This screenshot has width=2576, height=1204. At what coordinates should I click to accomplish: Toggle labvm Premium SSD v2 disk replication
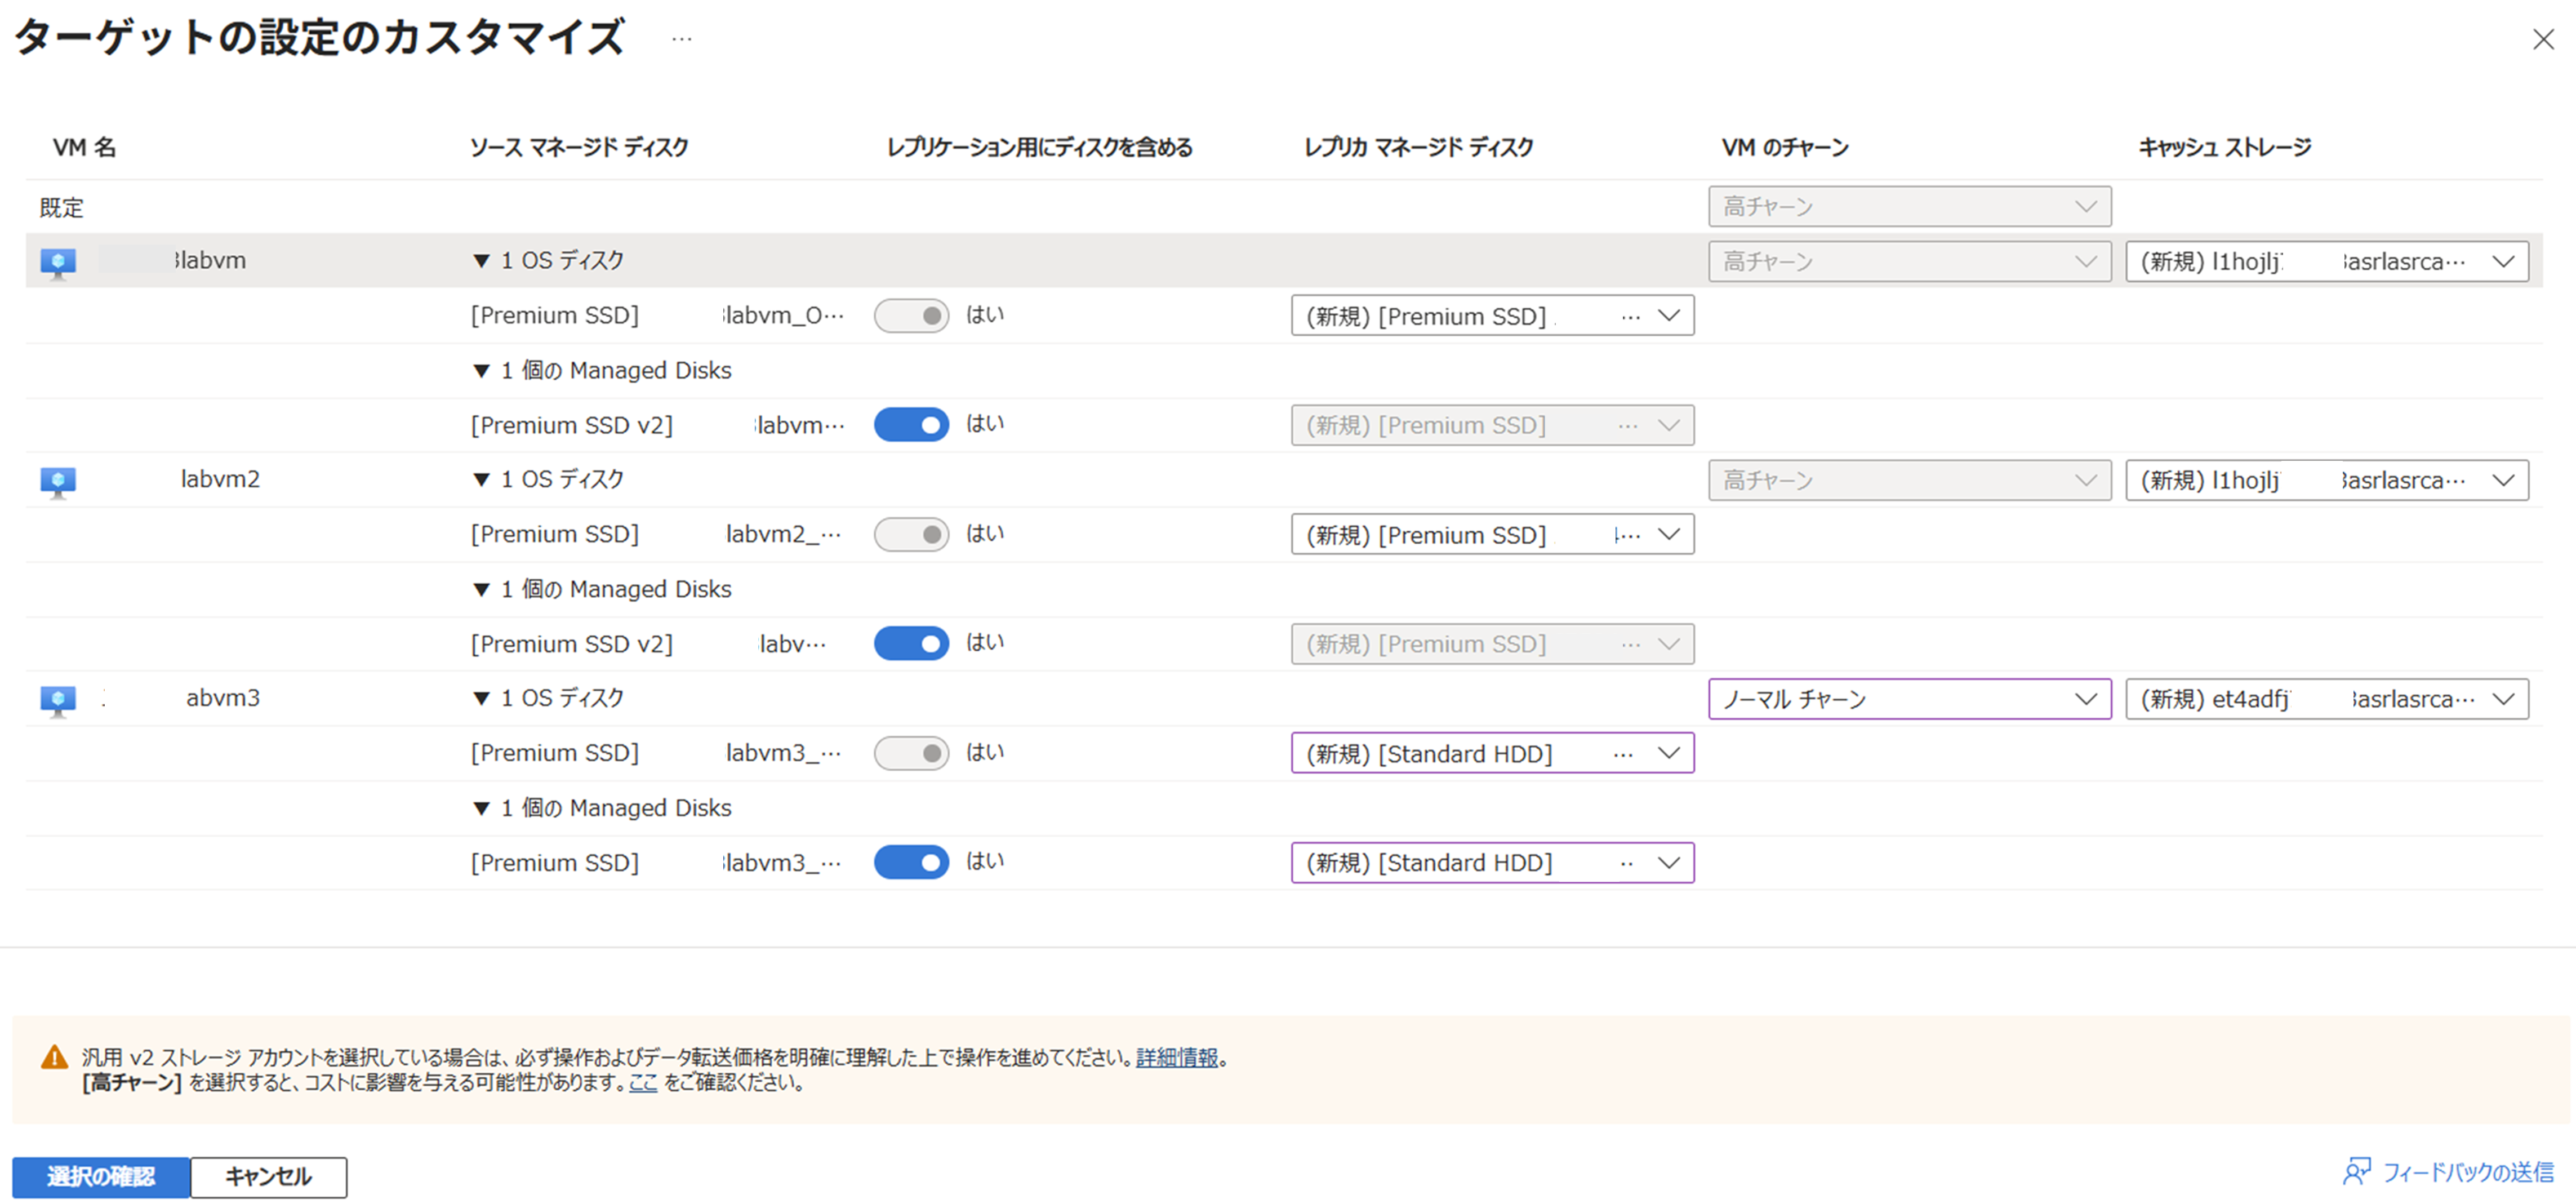(x=911, y=425)
